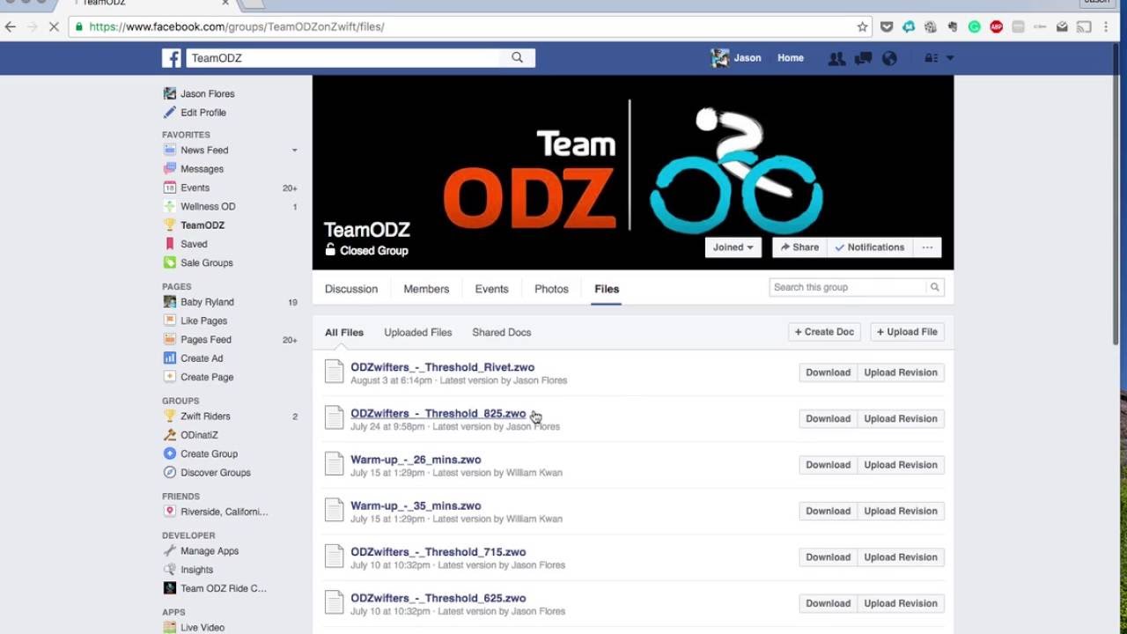This screenshot has height=634, width=1127.
Task: Open Jason's profile from the top bar
Action: tap(737, 58)
